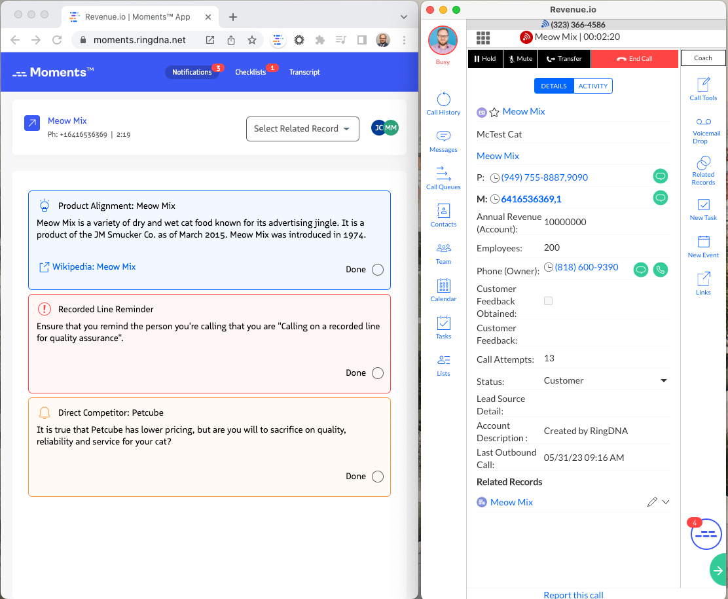Click the (949) 755-8887,9090 phone link
728x599 pixels.
click(x=544, y=177)
